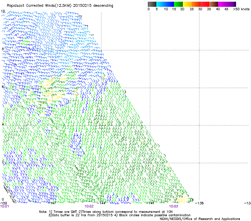Click the latitude label '4' on the left axis
251x221 pixels.
(x=3, y=124)
